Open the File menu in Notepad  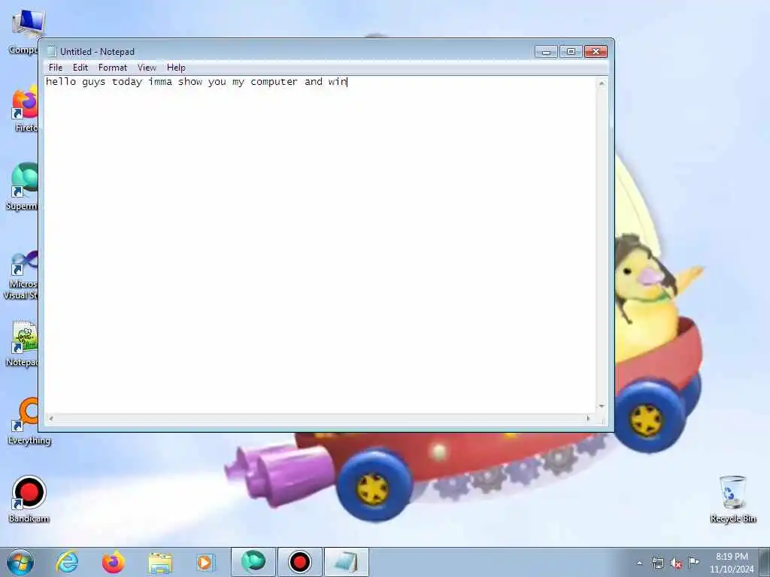[56, 67]
